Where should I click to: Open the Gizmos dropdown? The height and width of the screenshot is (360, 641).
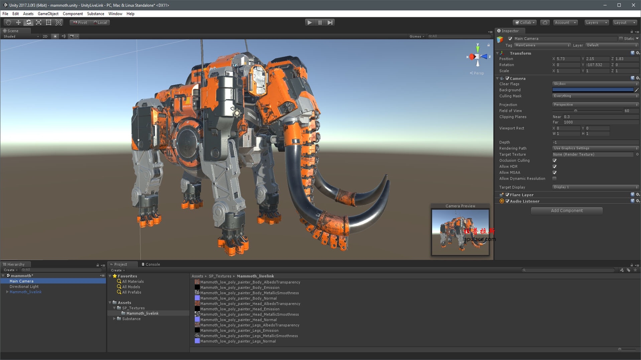pyautogui.click(x=417, y=36)
